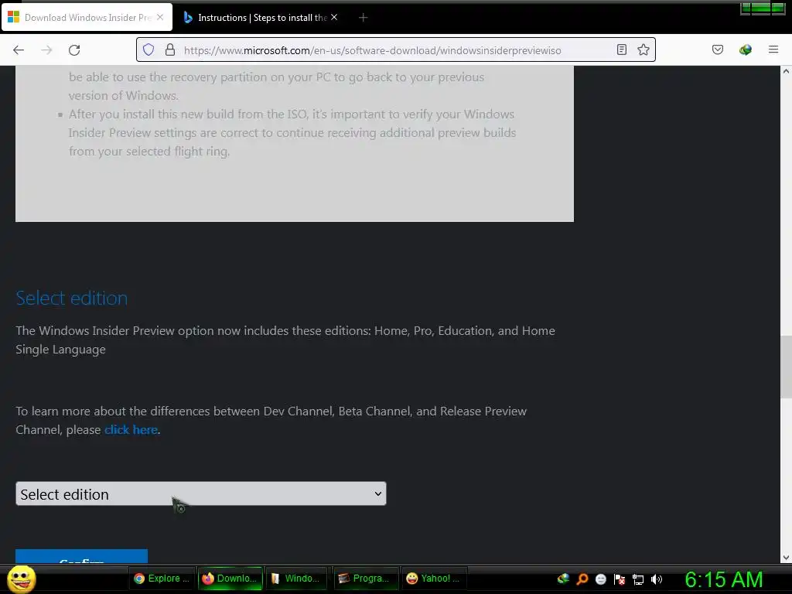This screenshot has height=594, width=792.
Task: Click the page scrollbar thumb
Action: (786, 367)
